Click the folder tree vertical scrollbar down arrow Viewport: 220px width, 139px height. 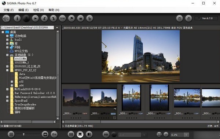(x=58, y=118)
